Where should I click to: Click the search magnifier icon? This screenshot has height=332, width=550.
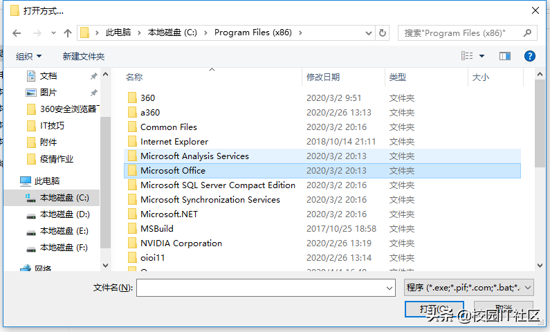[527, 33]
